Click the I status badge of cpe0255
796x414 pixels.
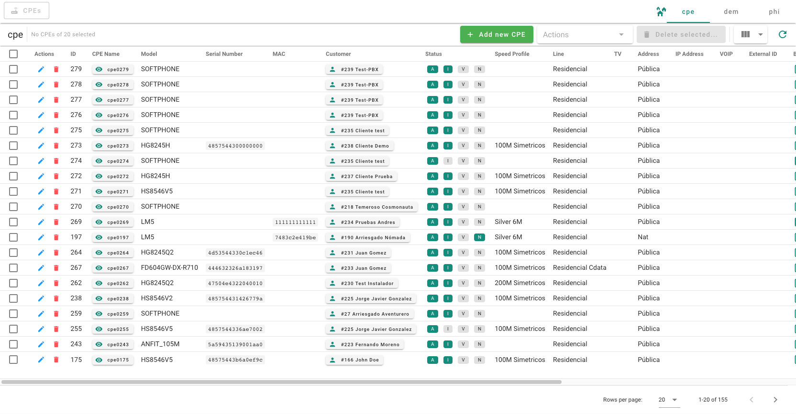448,329
